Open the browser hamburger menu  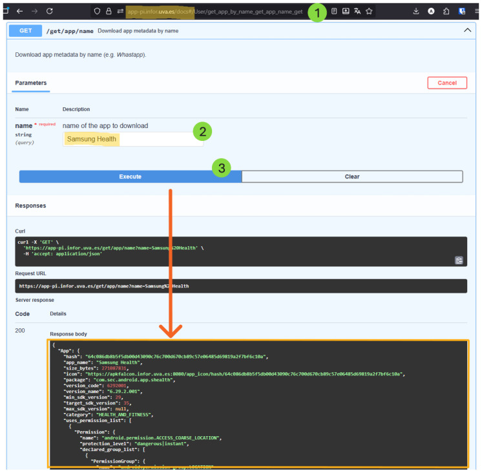[x=476, y=12]
